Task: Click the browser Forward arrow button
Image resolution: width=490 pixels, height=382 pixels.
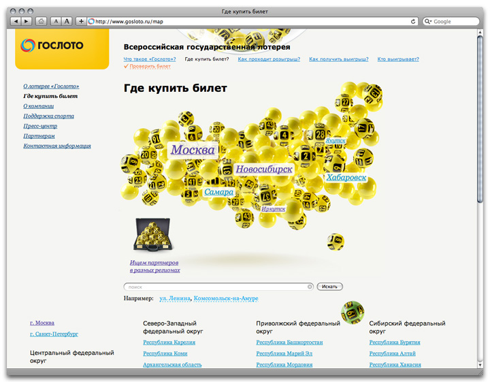Action: [27, 21]
